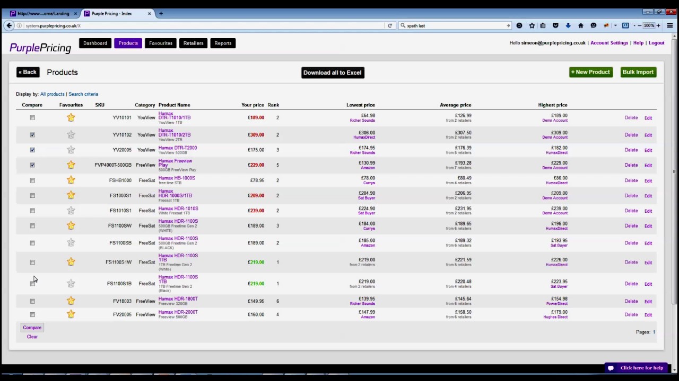Click the New Product button

(x=590, y=72)
